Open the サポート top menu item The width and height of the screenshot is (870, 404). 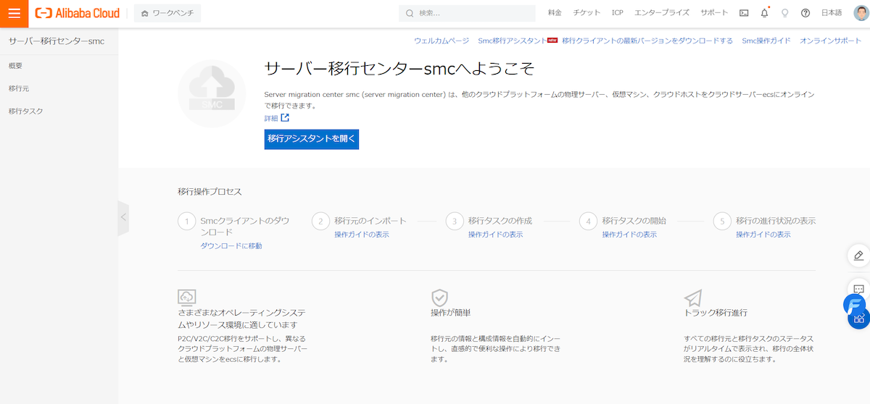(714, 13)
